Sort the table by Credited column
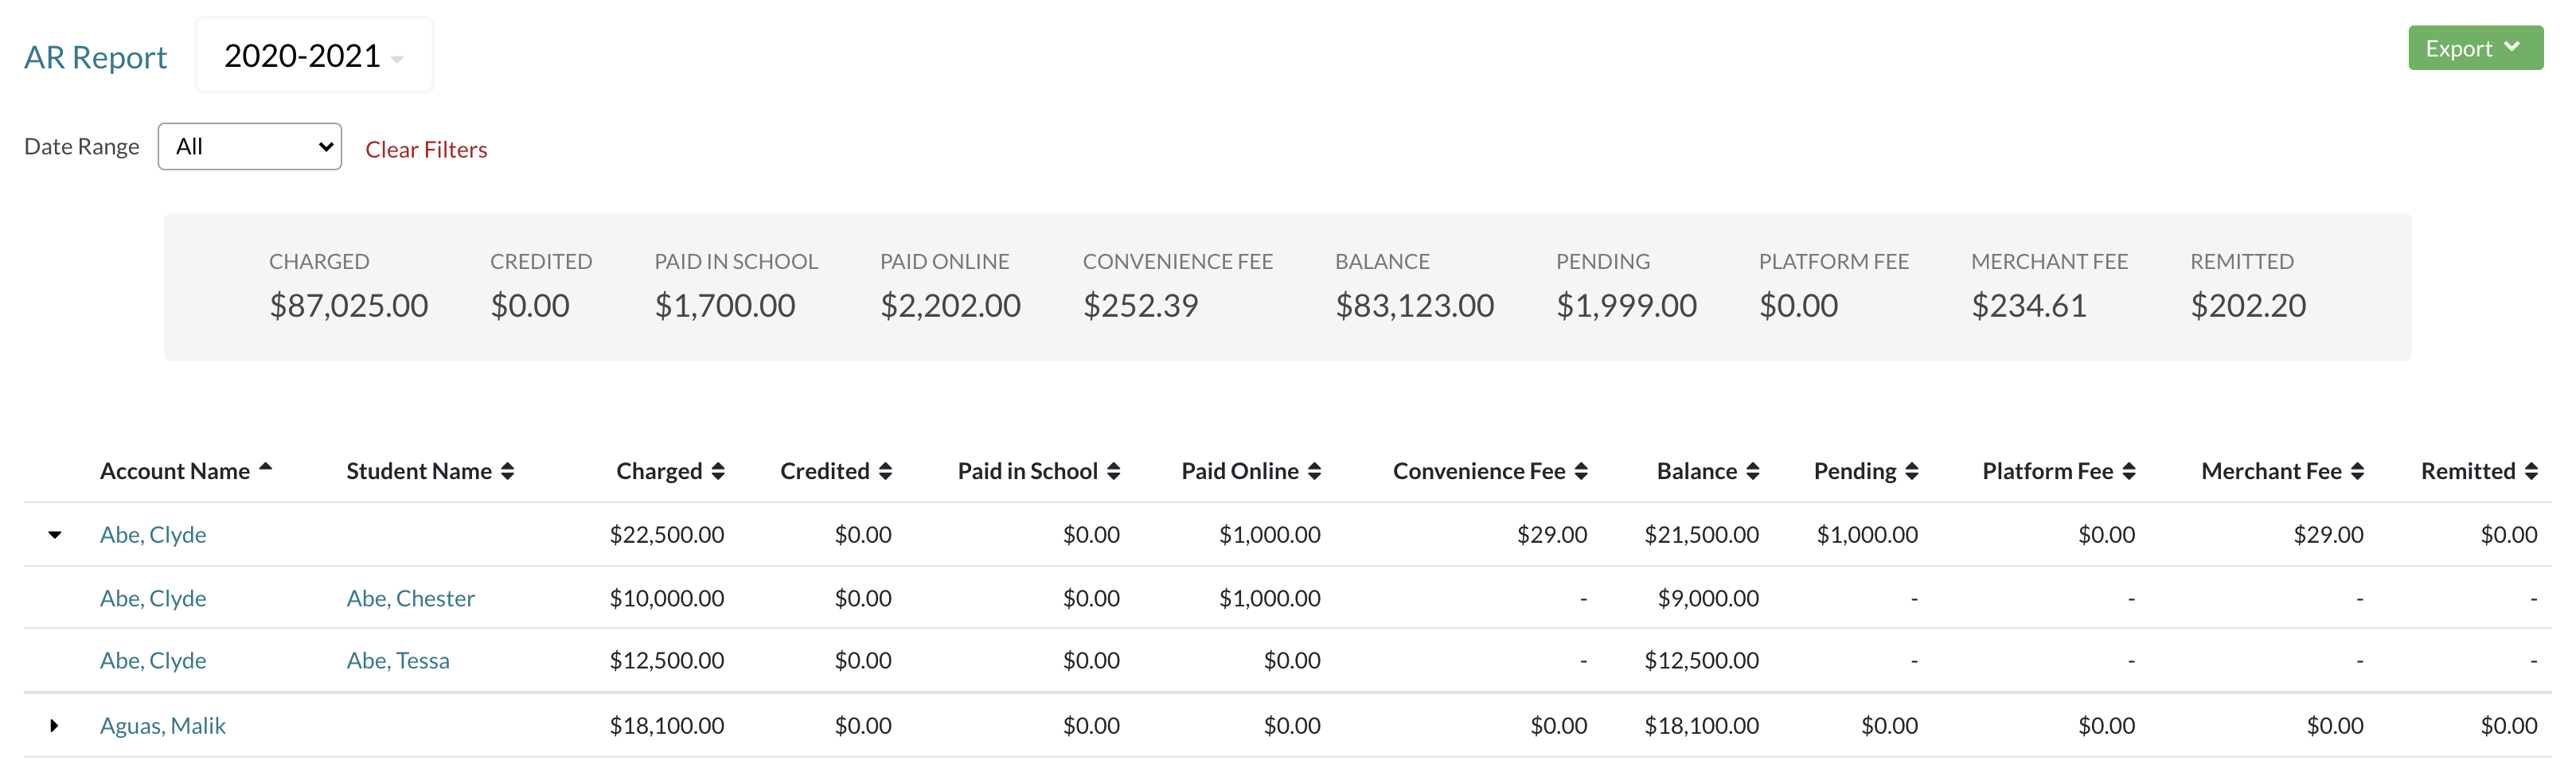2568x764 pixels. 885,470
